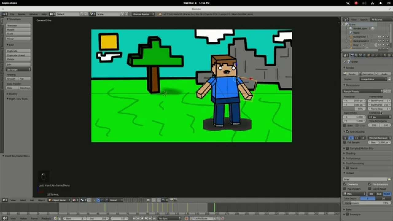Open the Mitchell-Netravali filter dropdown
The width and height of the screenshot is (393, 221).
pos(379,138)
